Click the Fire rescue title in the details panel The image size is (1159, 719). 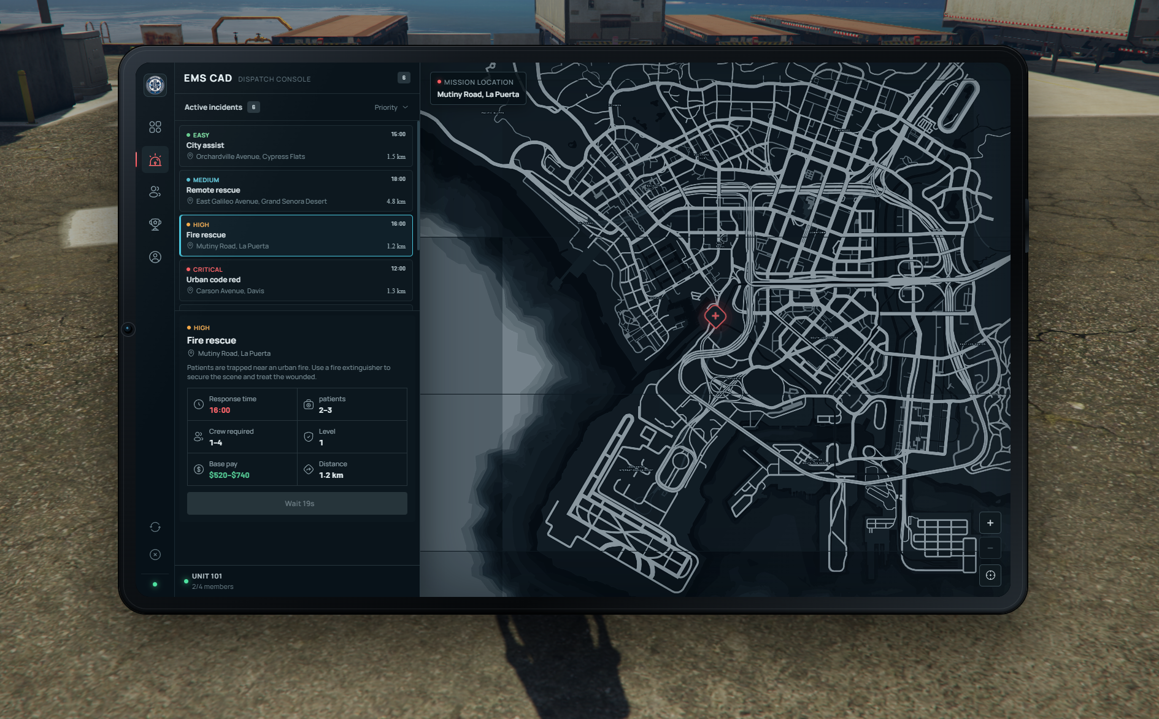(212, 340)
